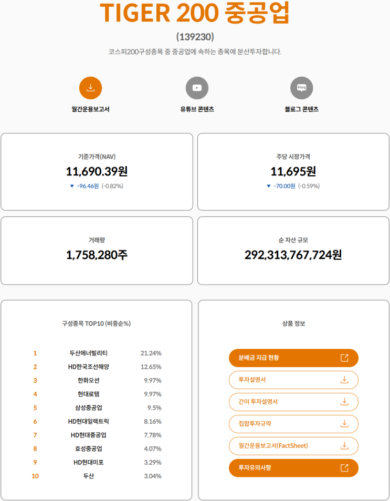Select trading volume 1,758,280주

(97, 255)
